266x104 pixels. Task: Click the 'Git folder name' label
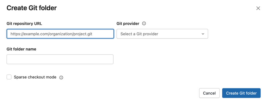21,49
